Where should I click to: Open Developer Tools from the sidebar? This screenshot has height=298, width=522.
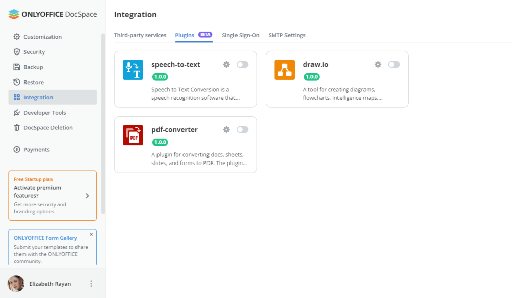[44, 112]
